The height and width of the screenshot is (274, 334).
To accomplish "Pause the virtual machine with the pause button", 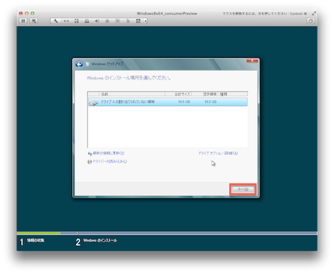I will [x=23, y=21].
